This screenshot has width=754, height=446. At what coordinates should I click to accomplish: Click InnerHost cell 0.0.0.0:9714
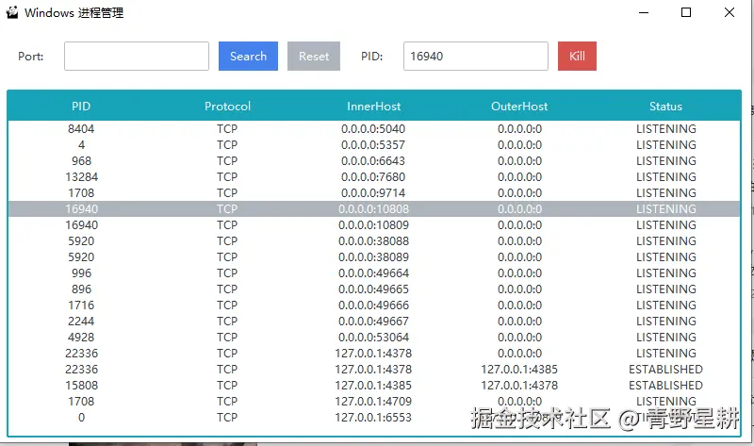click(373, 193)
